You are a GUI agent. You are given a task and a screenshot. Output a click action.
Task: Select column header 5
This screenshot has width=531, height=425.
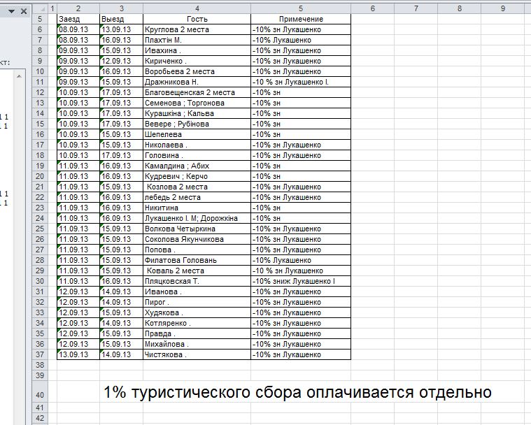click(301, 8)
